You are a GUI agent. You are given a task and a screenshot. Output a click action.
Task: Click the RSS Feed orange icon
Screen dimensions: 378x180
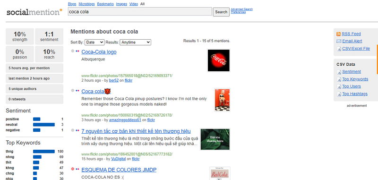tap(338, 34)
